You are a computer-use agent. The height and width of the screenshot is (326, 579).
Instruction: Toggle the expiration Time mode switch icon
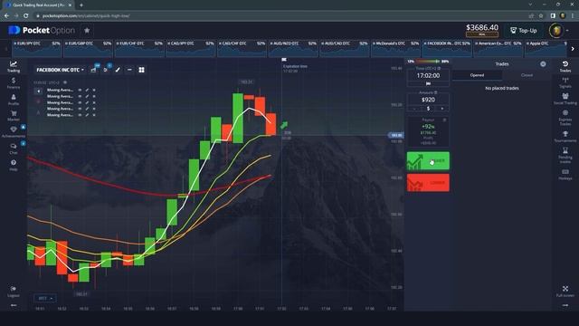point(439,69)
